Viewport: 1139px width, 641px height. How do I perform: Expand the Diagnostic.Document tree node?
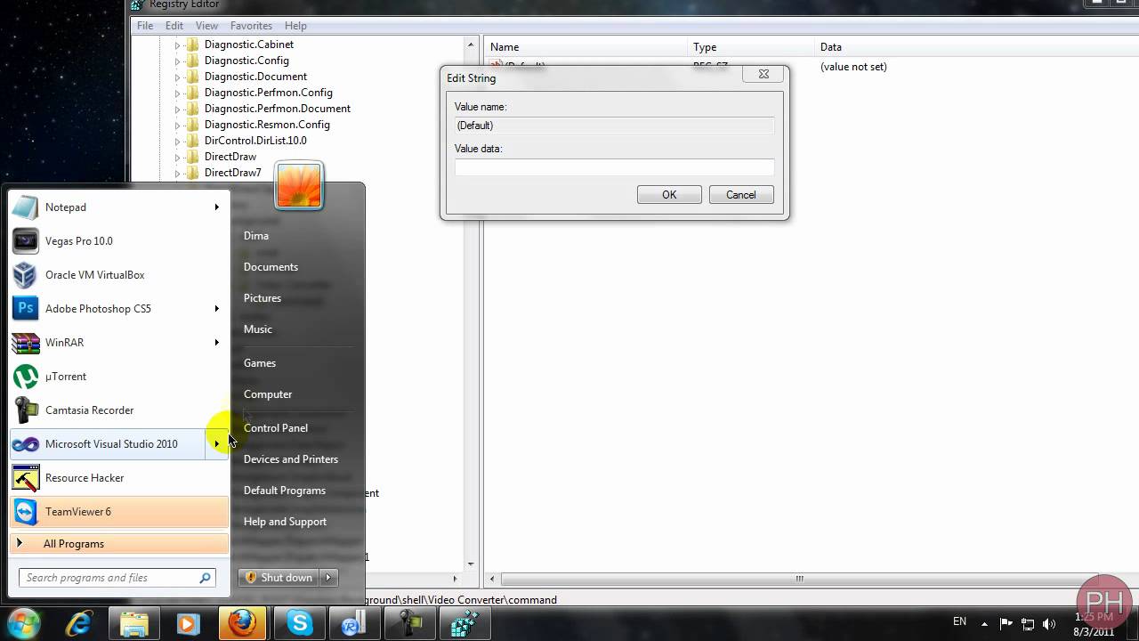click(x=177, y=77)
